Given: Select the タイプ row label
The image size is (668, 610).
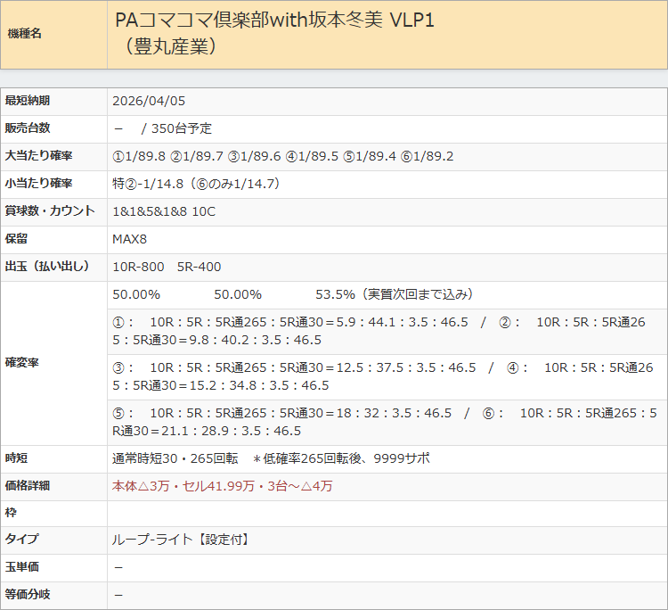Looking at the screenshot, I should pyautogui.click(x=21, y=540).
